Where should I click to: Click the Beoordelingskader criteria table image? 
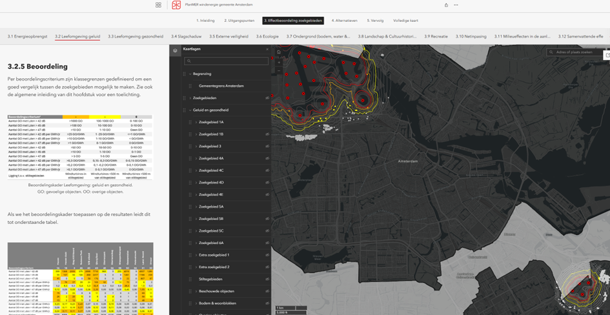tap(80, 147)
